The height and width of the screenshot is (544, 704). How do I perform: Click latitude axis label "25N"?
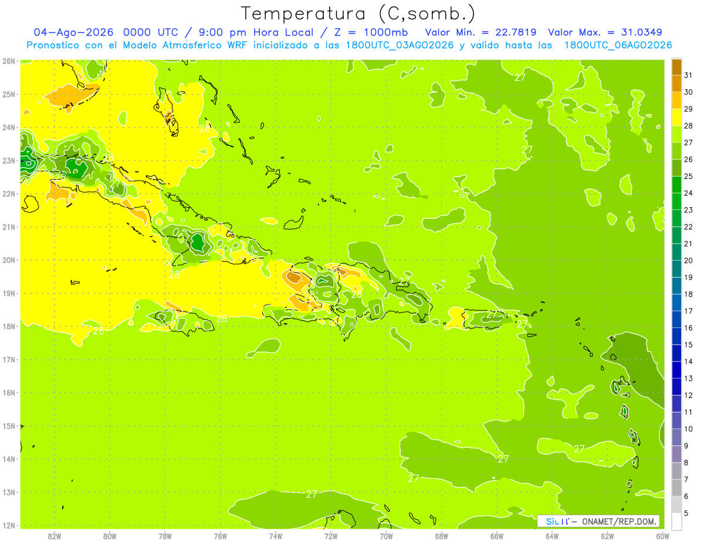[x=9, y=94]
